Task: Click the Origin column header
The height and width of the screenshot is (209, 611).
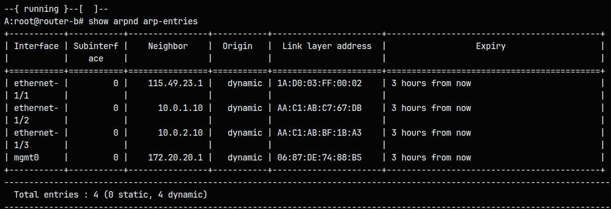Action: pos(237,46)
